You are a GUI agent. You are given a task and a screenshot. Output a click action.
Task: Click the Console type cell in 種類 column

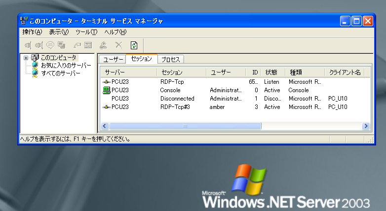pos(299,90)
